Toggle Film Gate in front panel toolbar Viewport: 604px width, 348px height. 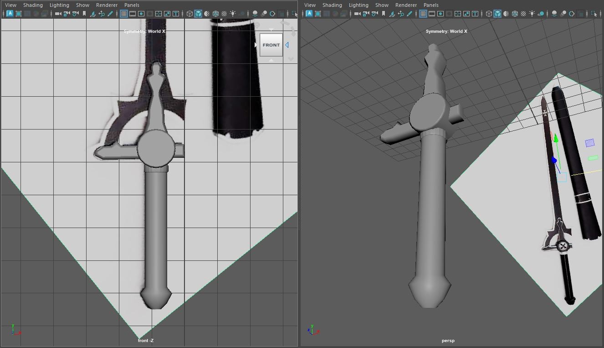pyautogui.click(x=133, y=14)
